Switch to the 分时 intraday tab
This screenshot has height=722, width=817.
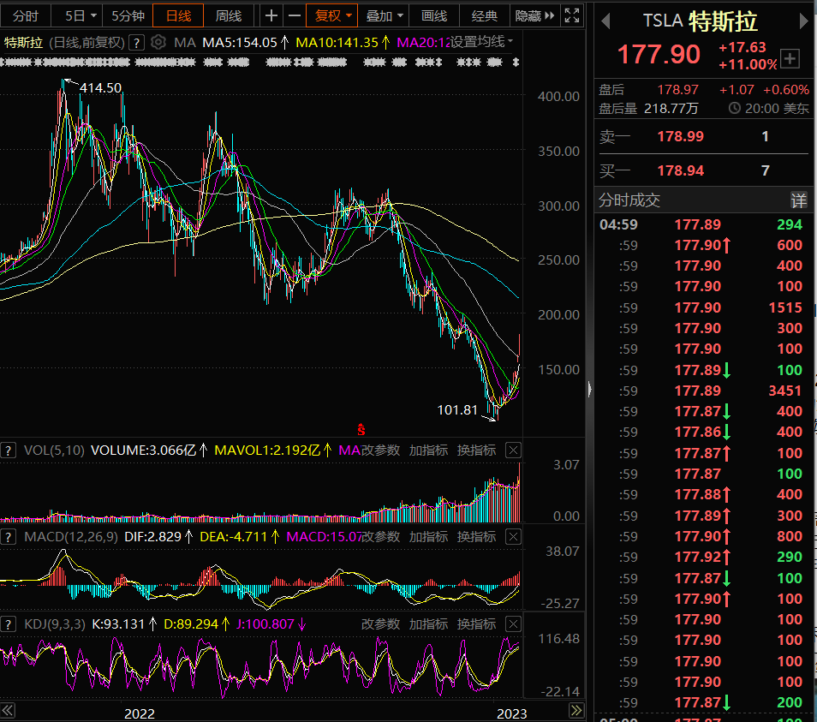[25, 15]
